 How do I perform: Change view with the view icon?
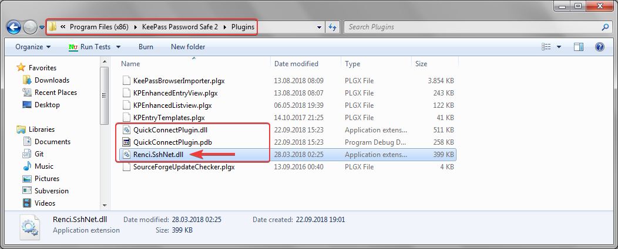coord(546,47)
